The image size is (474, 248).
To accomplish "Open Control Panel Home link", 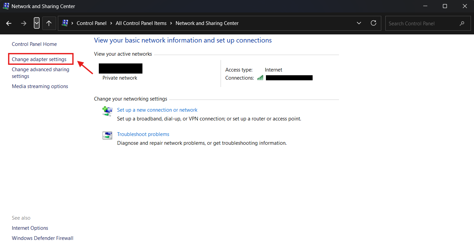I will tap(34, 44).
